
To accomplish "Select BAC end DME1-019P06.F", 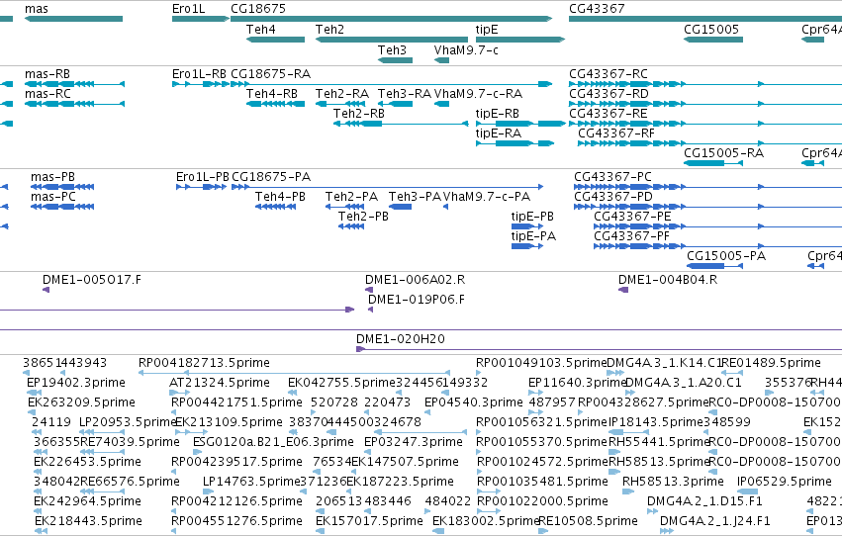I will point(370,310).
